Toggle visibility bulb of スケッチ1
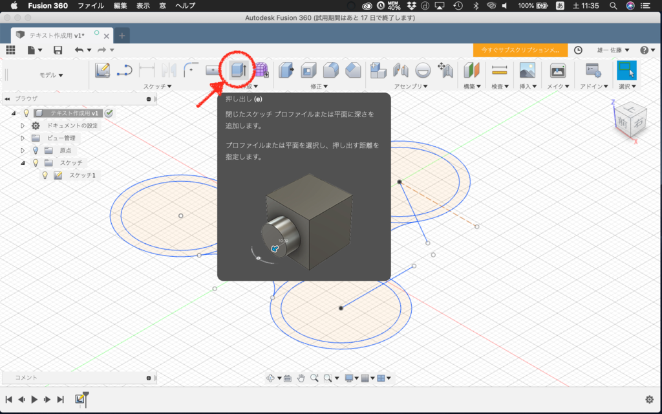 [45, 175]
